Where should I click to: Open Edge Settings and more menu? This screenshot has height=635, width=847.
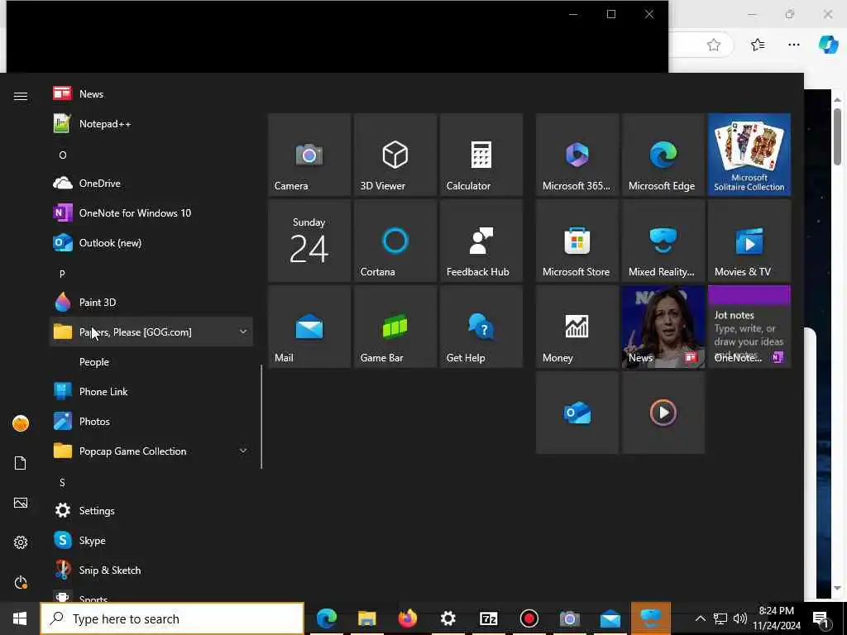(x=793, y=45)
